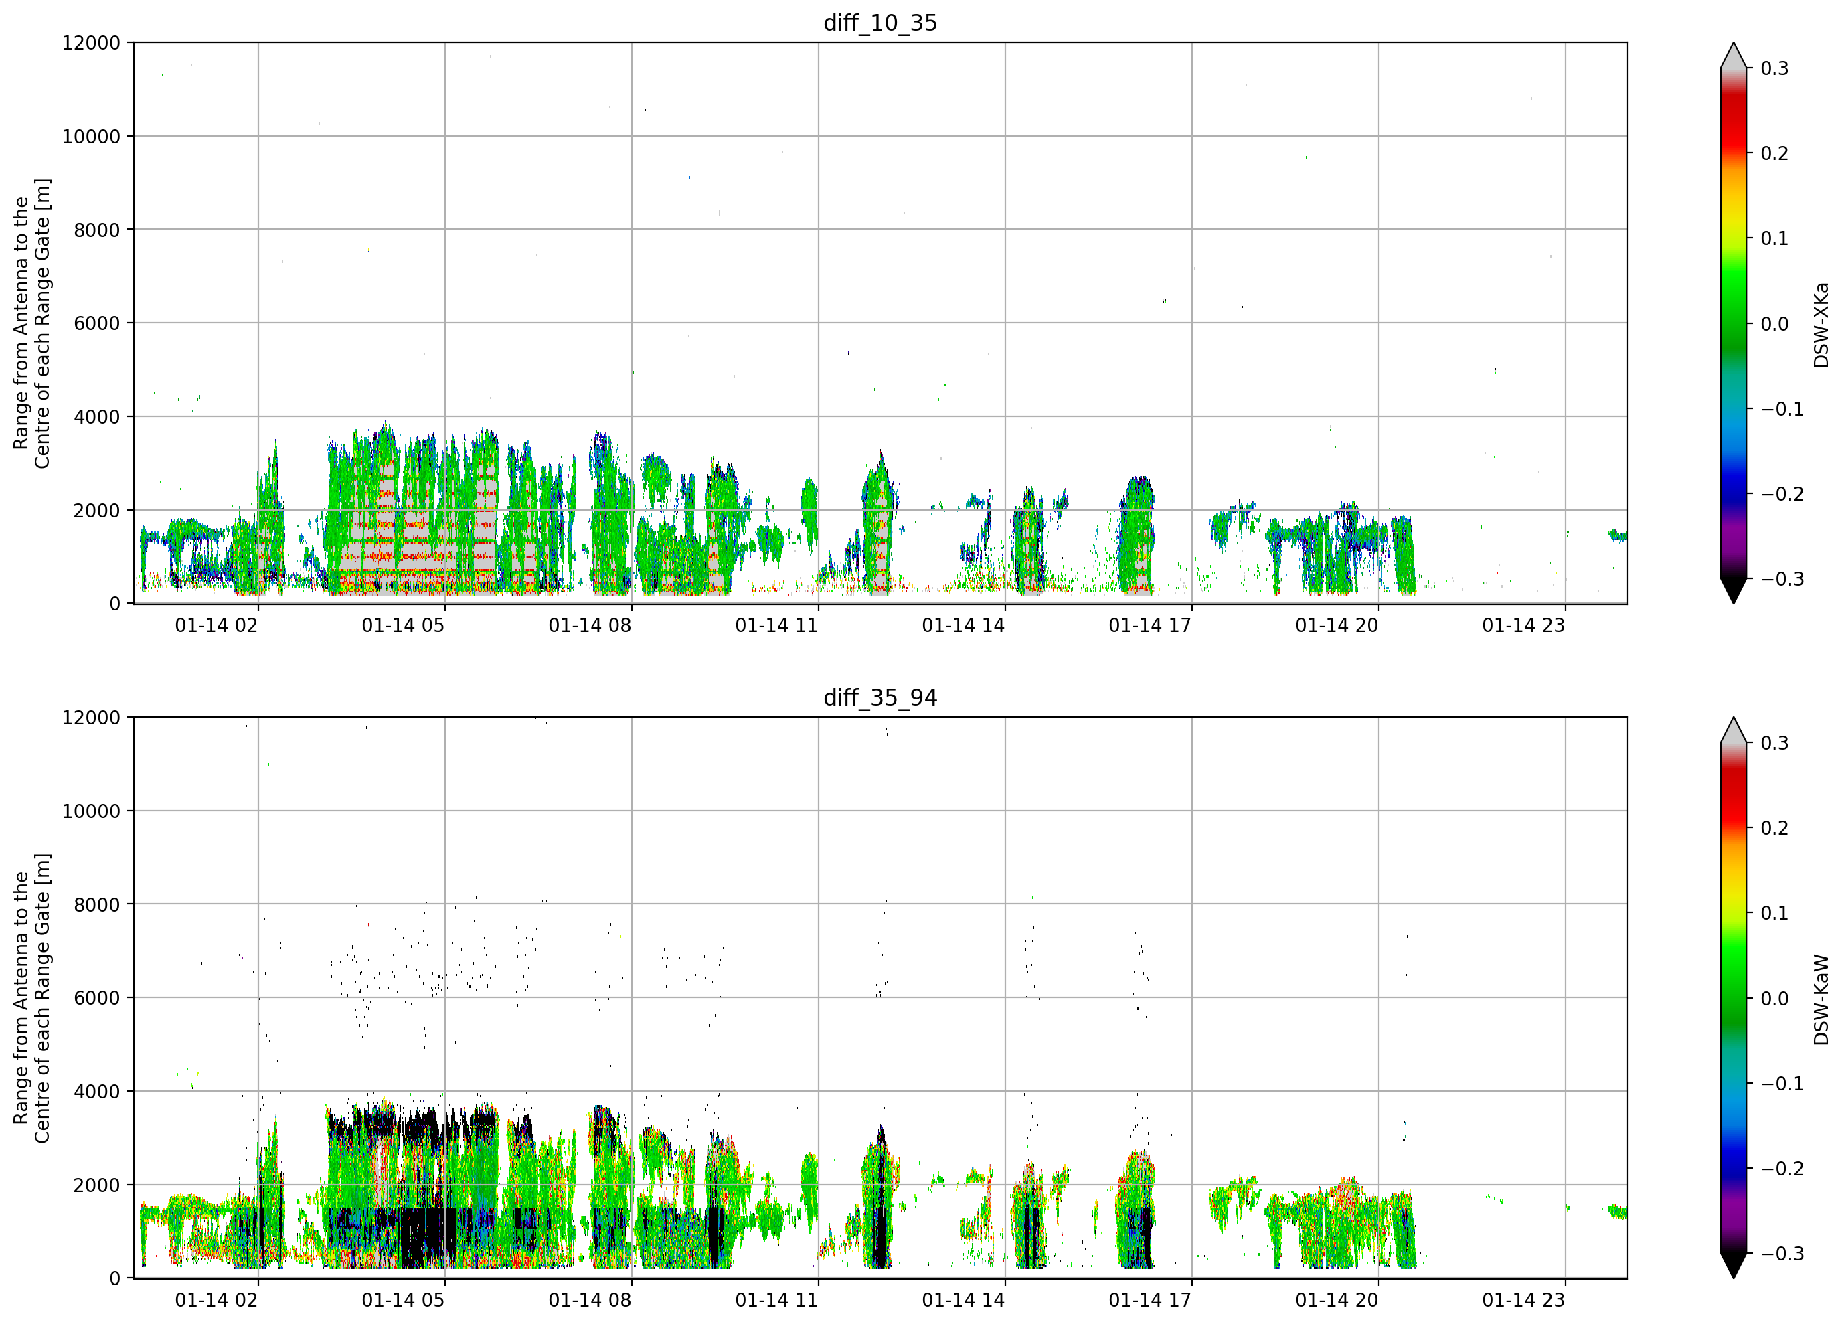Click the 01-14 23 x-tick under diff_35_94 plot
The image size is (1844, 1324).
point(1523,1301)
